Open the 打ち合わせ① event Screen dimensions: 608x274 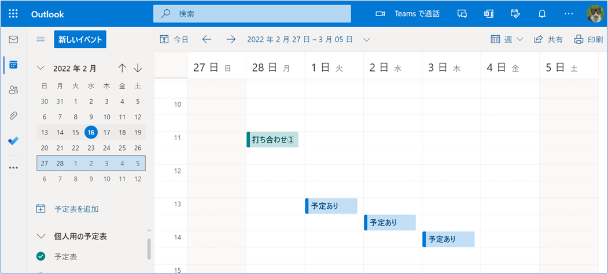point(272,140)
